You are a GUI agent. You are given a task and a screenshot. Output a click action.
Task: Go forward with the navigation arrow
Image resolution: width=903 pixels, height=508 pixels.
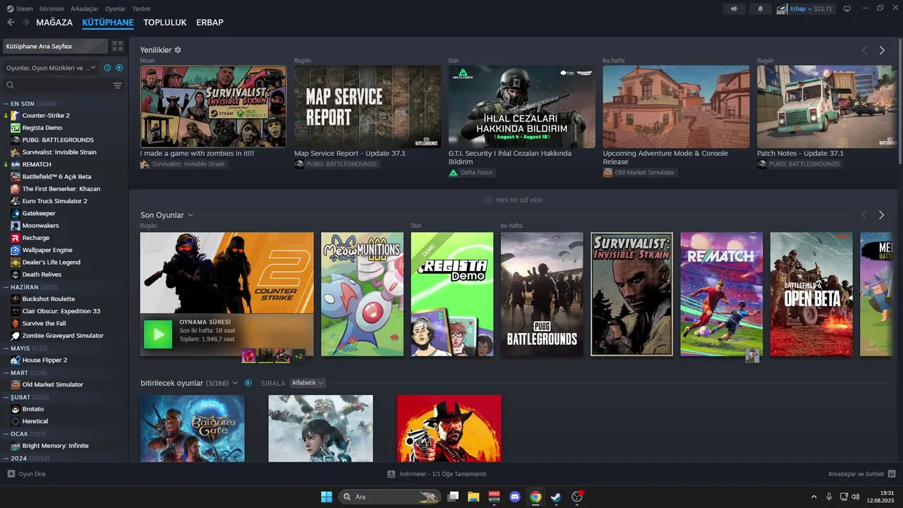point(26,23)
